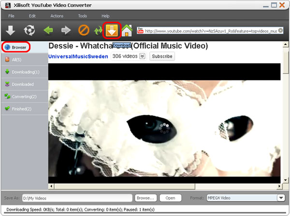Click the vertical scrollbar down arrow
Image resolution: width=290 pixels, height=216 pixels.
point(285,180)
